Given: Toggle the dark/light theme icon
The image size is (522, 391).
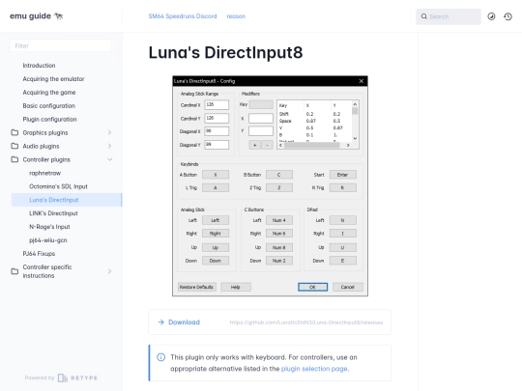Looking at the screenshot, I should pos(491,16).
